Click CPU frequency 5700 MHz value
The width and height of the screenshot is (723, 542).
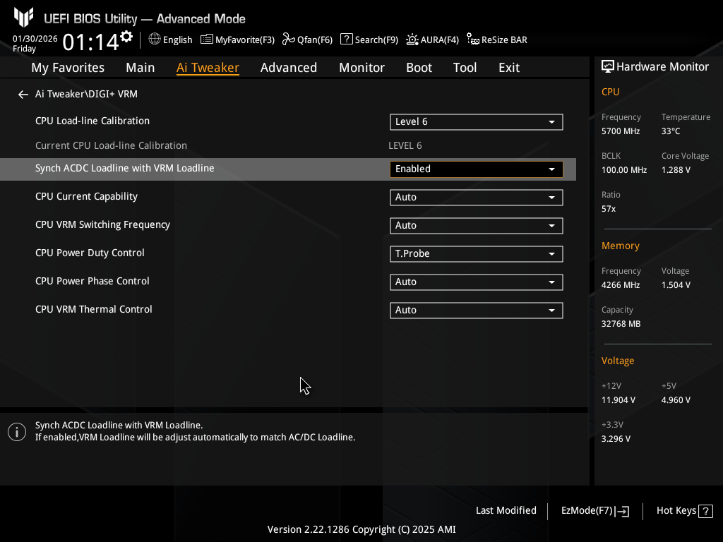coord(620,131)
